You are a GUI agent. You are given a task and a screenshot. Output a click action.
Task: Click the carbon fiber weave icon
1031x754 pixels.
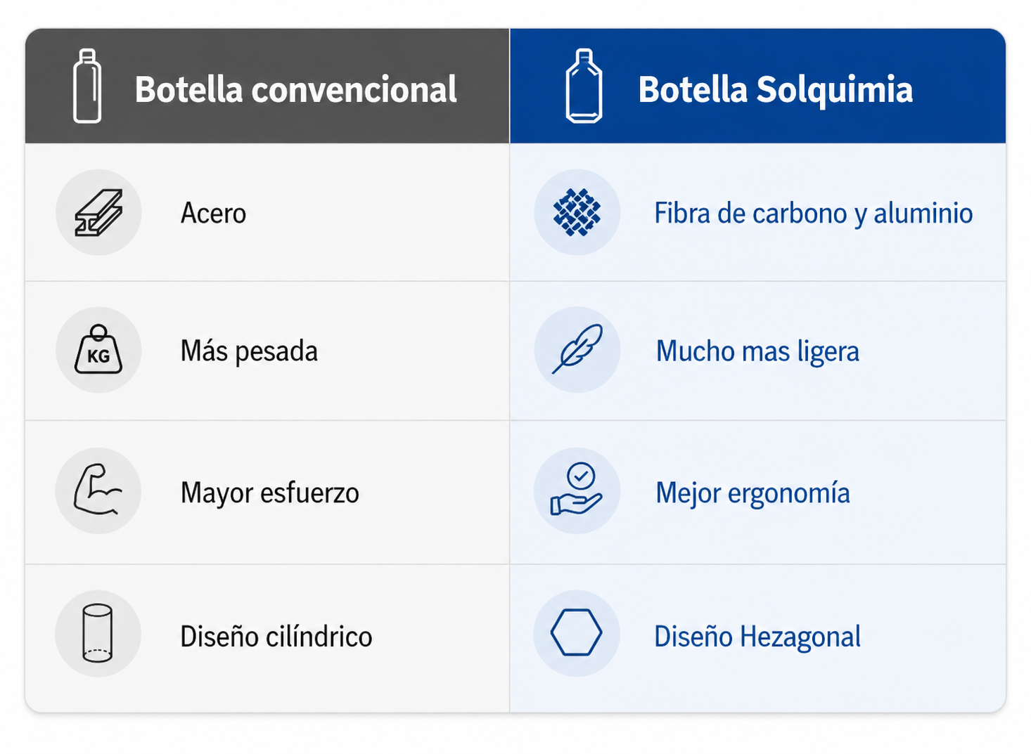pos(577,212)
